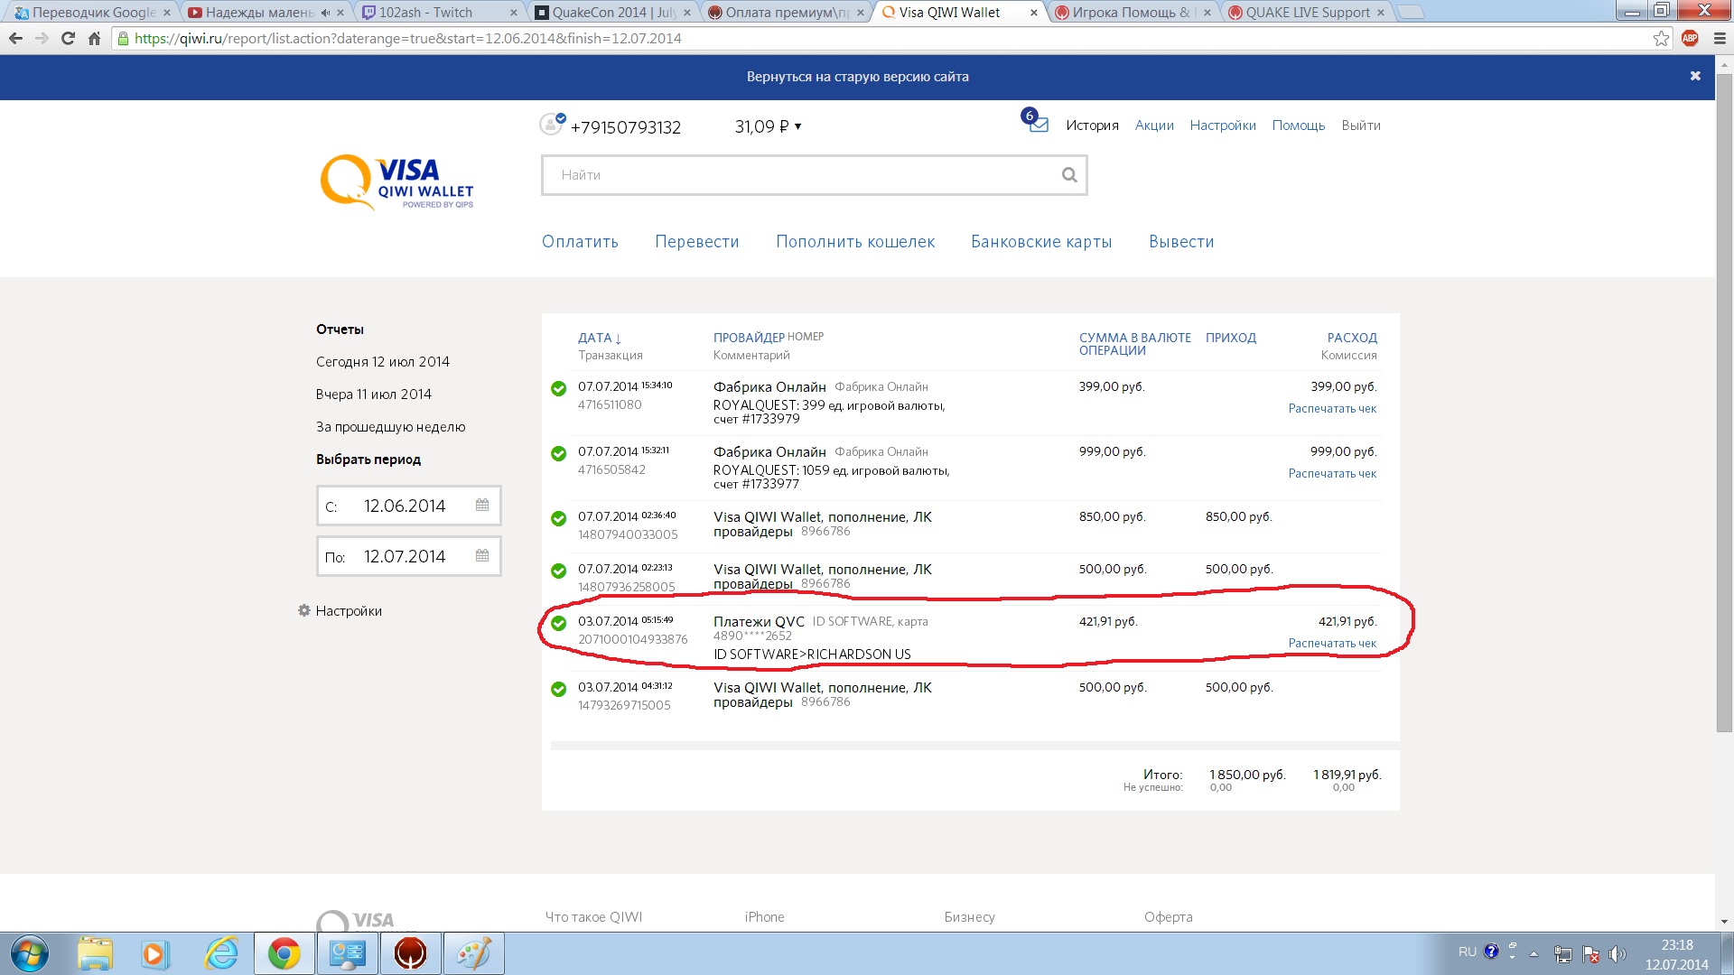Show hidden tray icons arrow
This screenshot has height=975, width=1734.
coord(1534,953)
